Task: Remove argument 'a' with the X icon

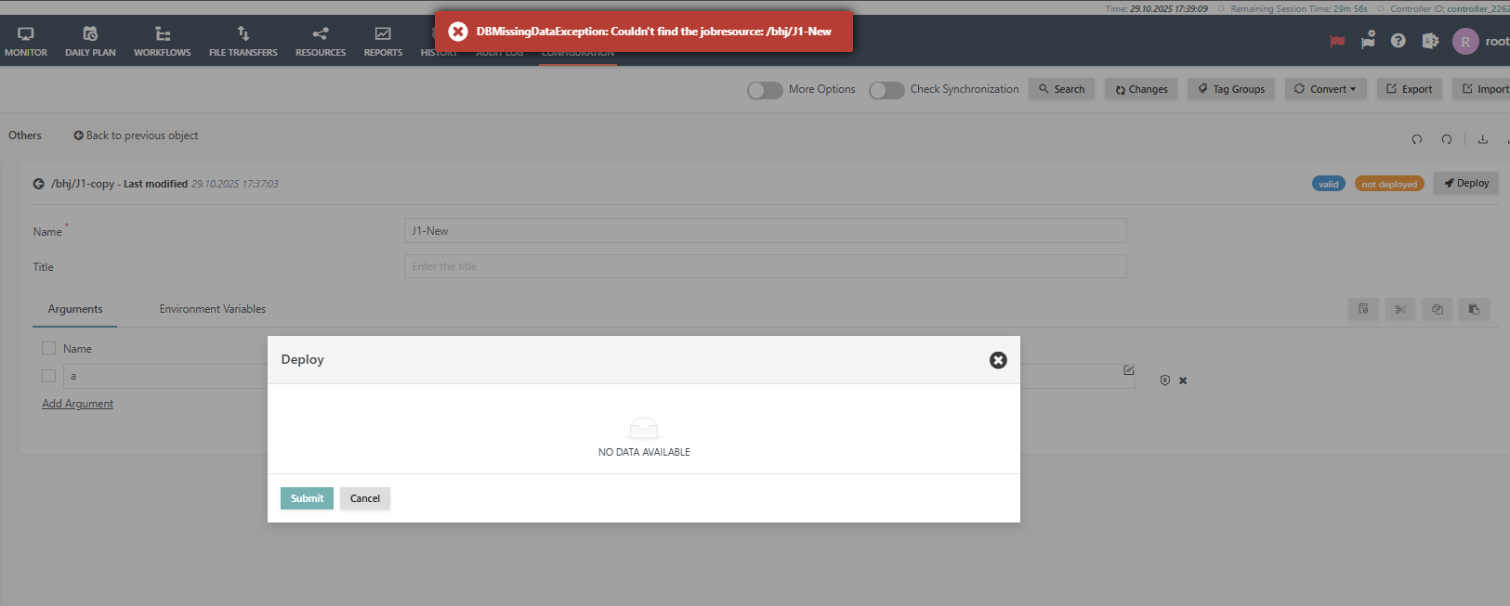Action: coord(1183,380)
